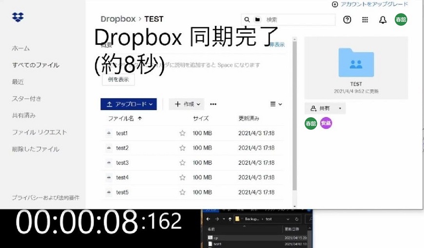Click the 更新済み column header
Image resolution: width=424 pixels, height=248 pixels.
pos(249,119)
